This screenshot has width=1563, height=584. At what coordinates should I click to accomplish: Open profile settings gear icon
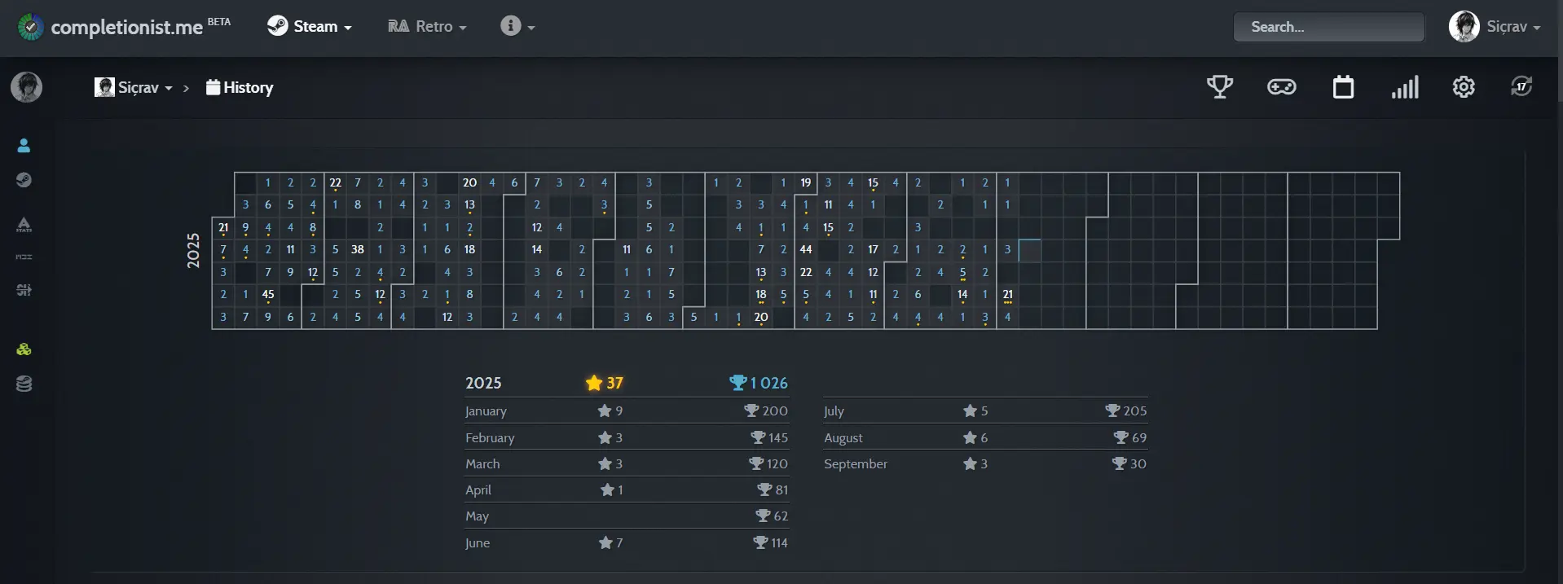(x=1464, y=86)
